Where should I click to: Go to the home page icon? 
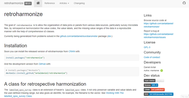[38, 3]
